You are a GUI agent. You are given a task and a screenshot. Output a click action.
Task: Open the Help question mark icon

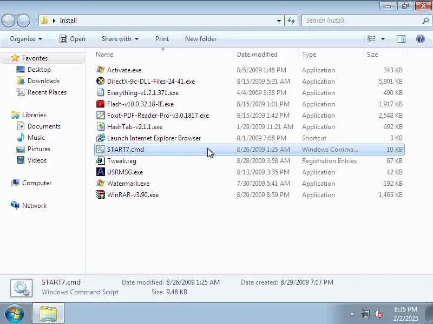click(x=421, y=39)
